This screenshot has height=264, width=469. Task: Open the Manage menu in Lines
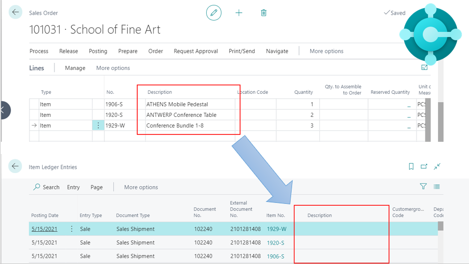[75, 68]
